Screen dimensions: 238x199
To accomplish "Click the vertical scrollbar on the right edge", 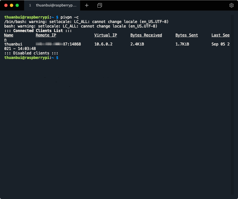I will tap(232, 104).
